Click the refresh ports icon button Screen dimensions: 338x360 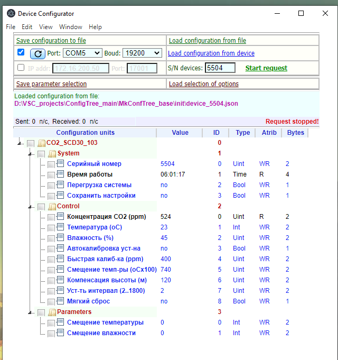coord(37,54)
